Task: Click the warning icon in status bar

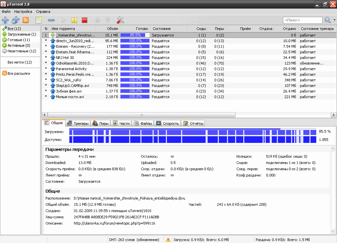Action: (168, 240)
